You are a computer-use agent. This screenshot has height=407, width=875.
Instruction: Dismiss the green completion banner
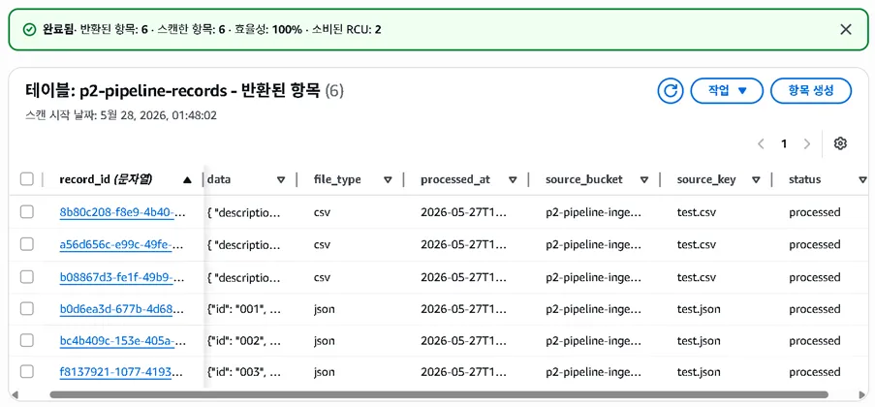(x=845, y=30)
